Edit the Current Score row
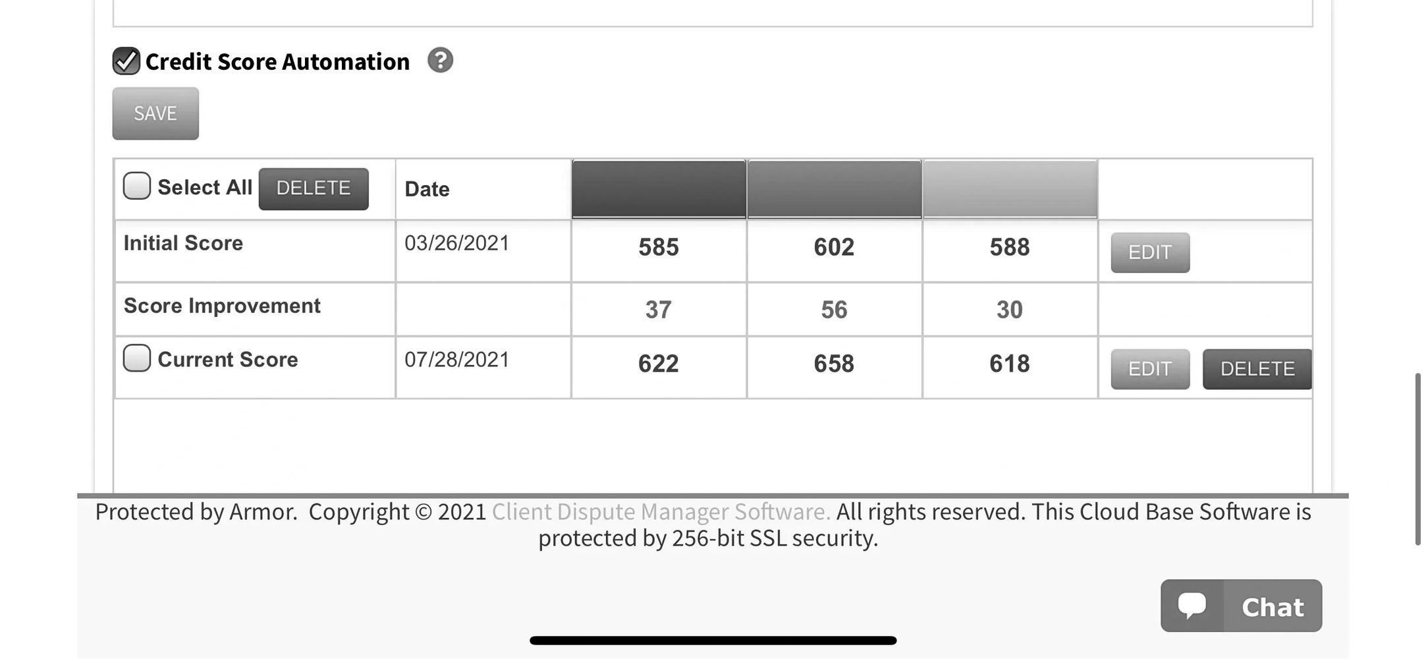 click(x=1150, y=369)
